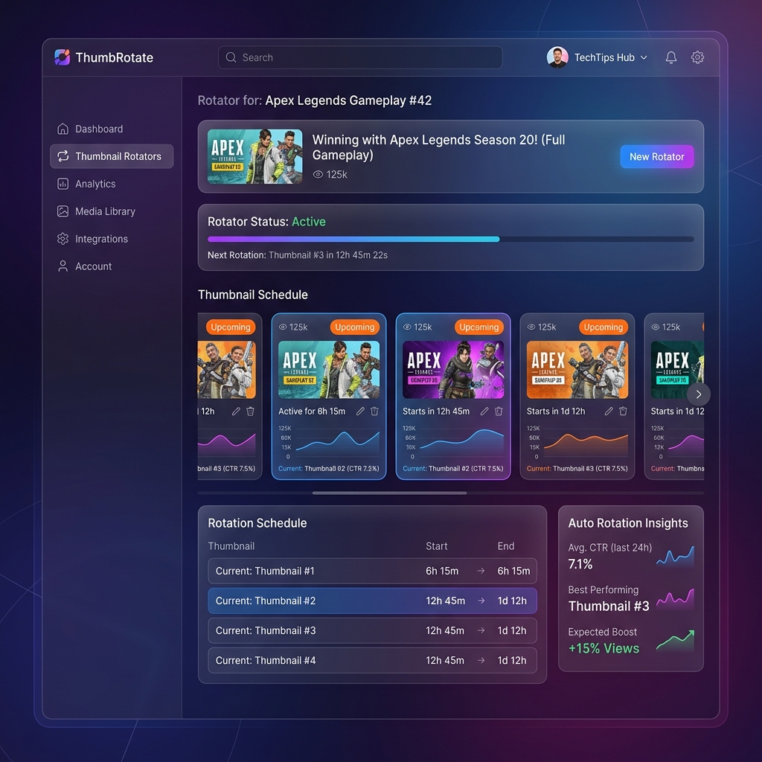Open the teal Apex thumbnail on the active card

click(328, 370)
